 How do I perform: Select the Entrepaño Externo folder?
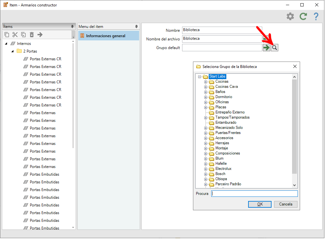pyautogui.click(x=230, y=113)
